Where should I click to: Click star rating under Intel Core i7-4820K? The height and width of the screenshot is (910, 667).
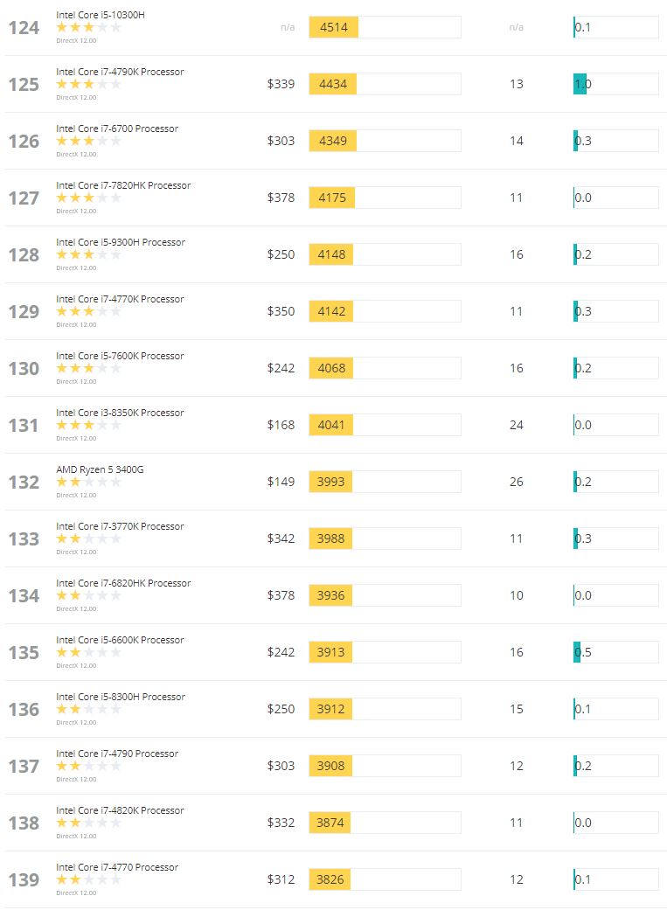pyautogui.click(x=88, y=823)
